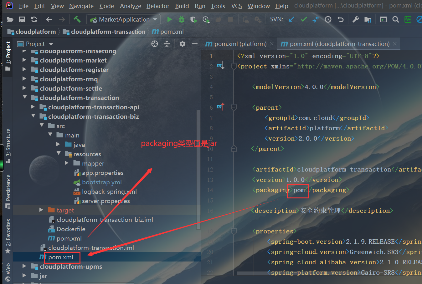Click the Maven gutter icon on line 2

(220, 66)
